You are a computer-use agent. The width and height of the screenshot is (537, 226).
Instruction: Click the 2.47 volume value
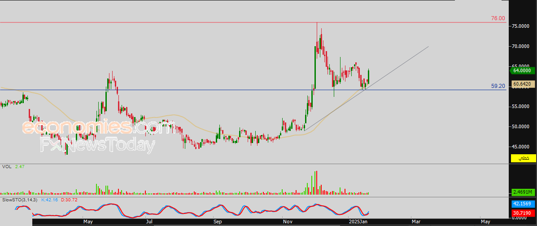[19, 166]
